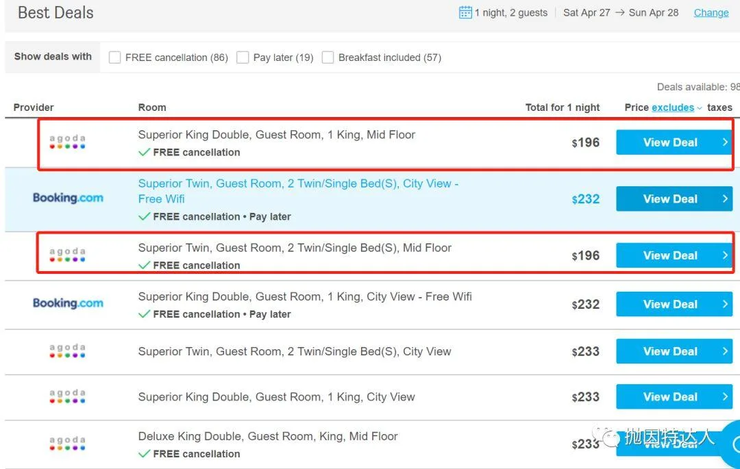Viewport: 740px width, 469px height.
Task: Click the calendar icon beside 1 night, 2 guests
Action: [x=465, y=12]
